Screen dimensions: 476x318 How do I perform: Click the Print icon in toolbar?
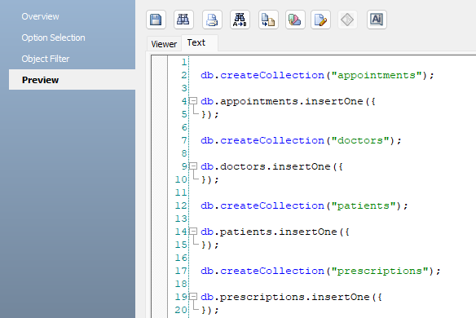212,20
